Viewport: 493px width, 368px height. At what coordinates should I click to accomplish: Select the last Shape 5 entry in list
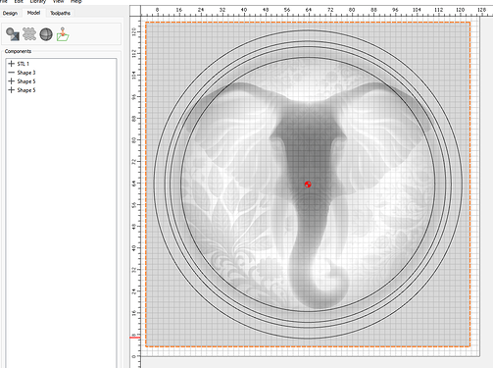coord(26,90)
